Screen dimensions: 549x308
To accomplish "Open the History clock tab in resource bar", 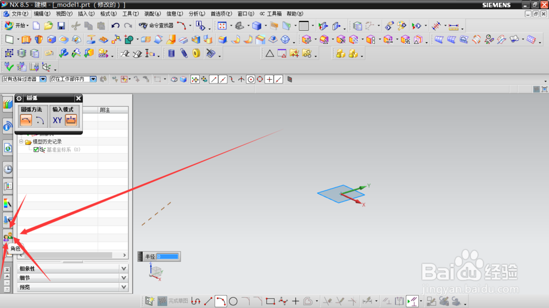I will pos(8,170).
